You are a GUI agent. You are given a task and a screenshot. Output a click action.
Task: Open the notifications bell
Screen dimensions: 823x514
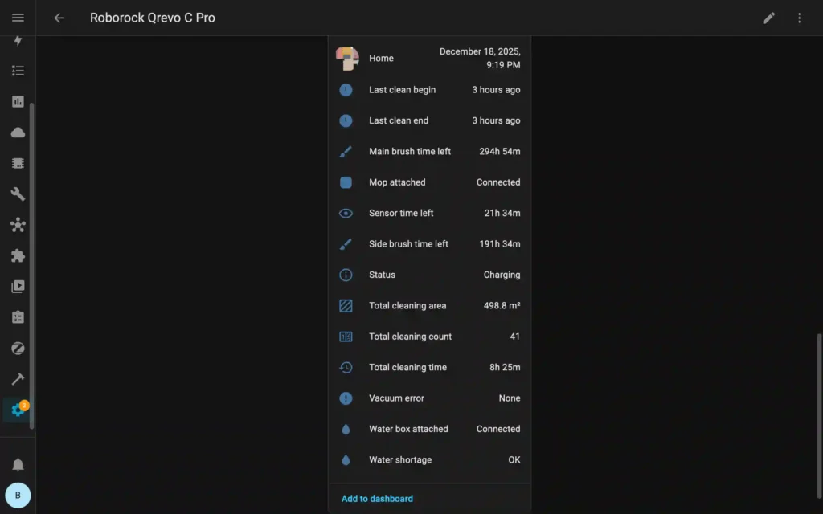click(x=18, y=464)
